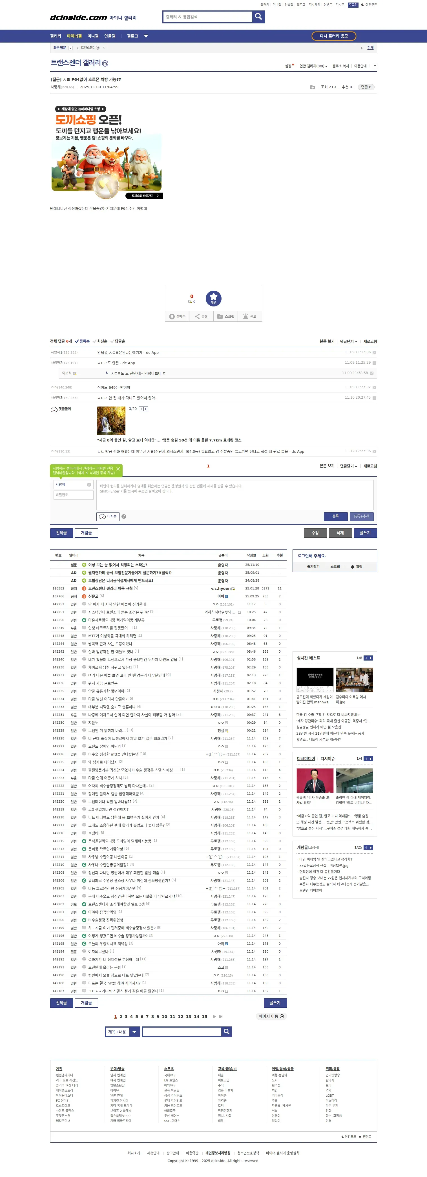This screenshot has width=427, height=1177.
Task: Click the 실베추 button
Action: pyautogui.click(x=177, y=316)
